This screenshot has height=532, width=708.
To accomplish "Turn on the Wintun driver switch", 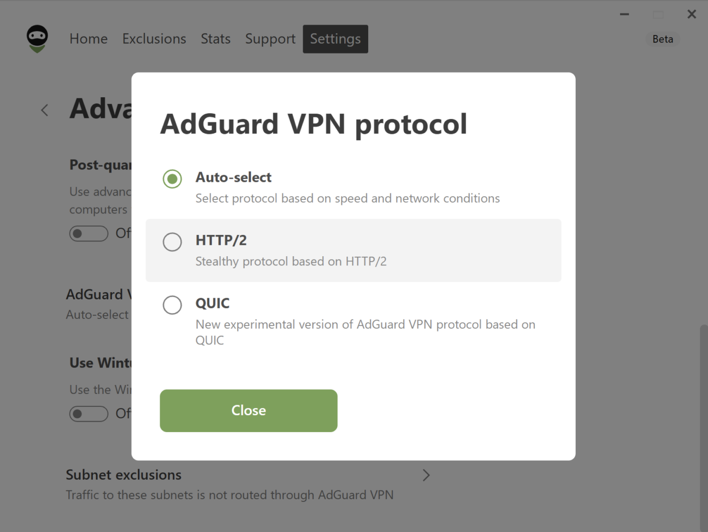I will pyautogui.click(x=88, y=413).
